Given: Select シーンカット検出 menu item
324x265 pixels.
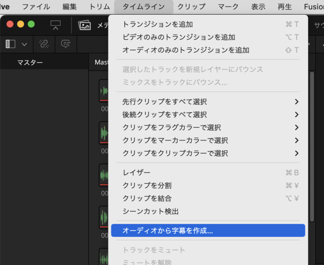Looking at the screenshot, I should (x=208, y=211).
